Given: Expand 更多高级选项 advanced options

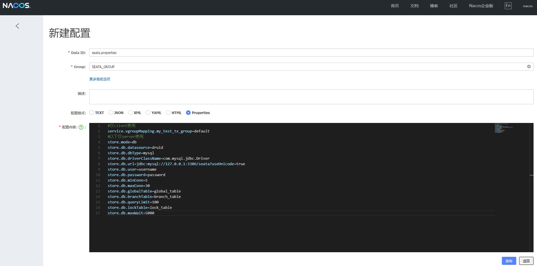Looking at the screenshot, I should [100, 79].
